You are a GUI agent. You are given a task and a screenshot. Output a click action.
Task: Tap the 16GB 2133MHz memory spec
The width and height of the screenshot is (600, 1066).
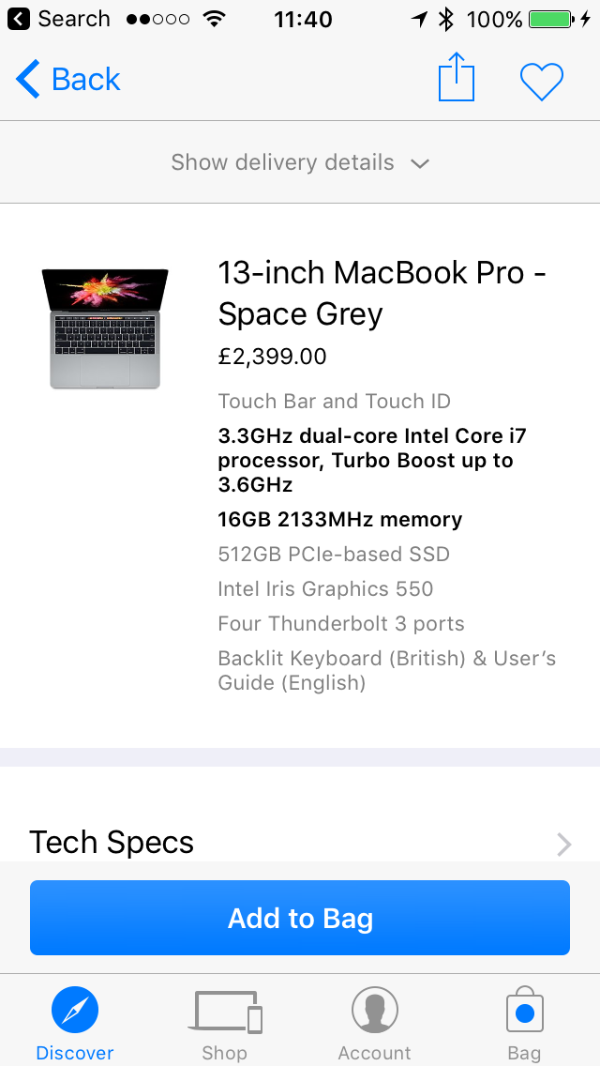(340, 520)
